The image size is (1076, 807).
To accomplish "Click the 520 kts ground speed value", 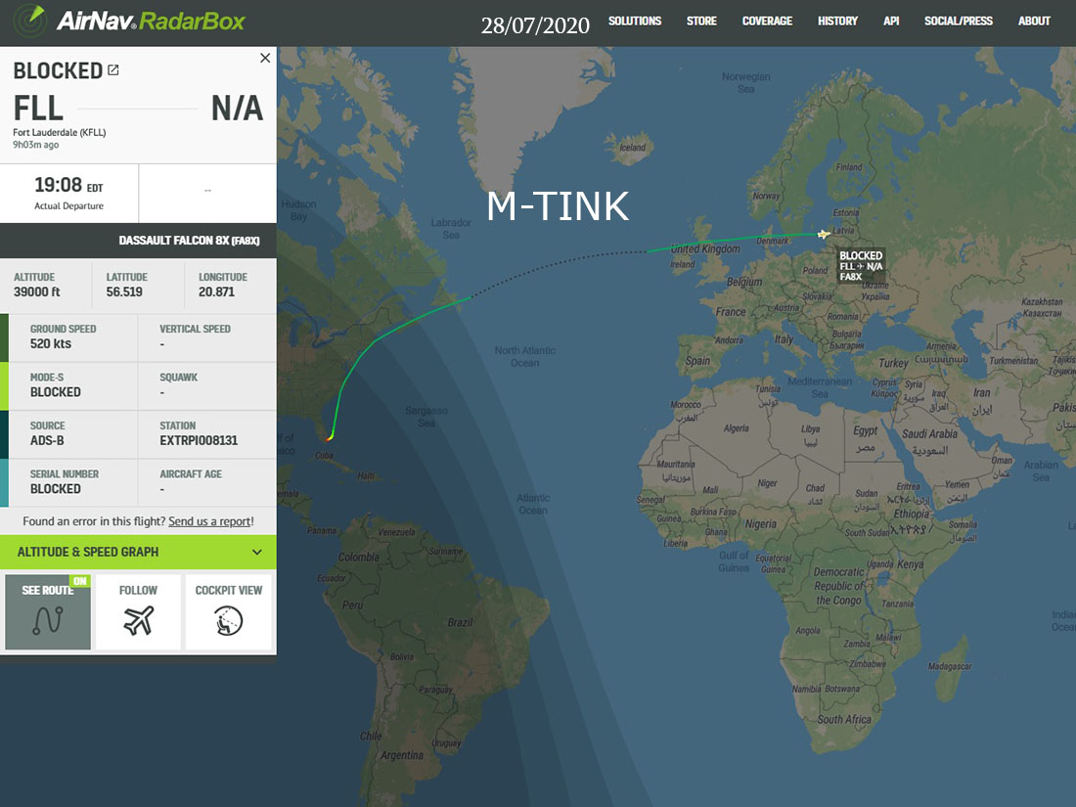I will [x=51, y=343].
